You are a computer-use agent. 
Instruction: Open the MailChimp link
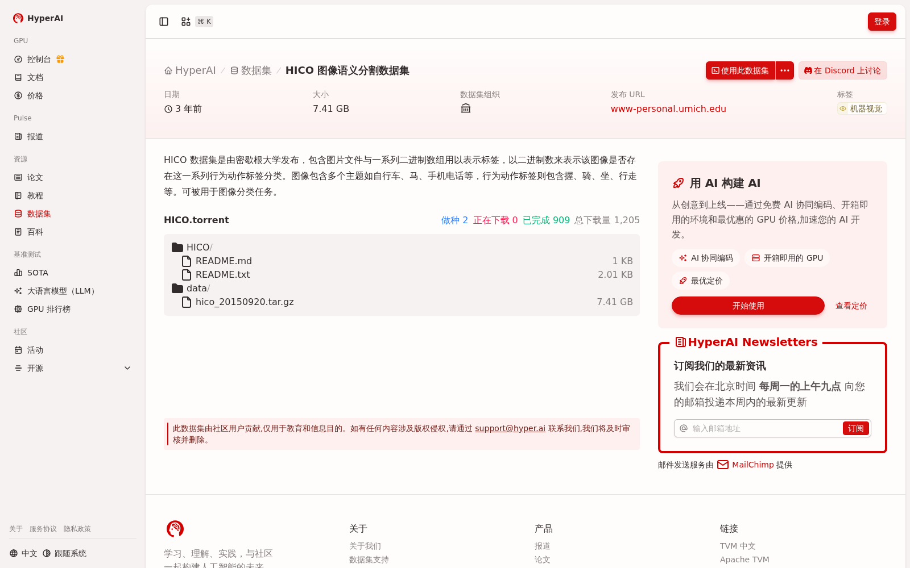pyautogui.click(x=752, y=465)
